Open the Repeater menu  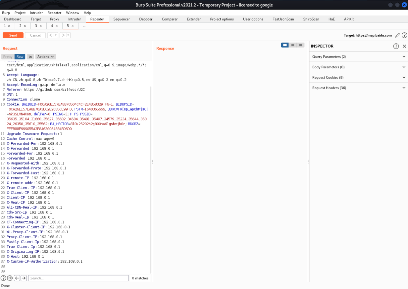pos(54,13)
